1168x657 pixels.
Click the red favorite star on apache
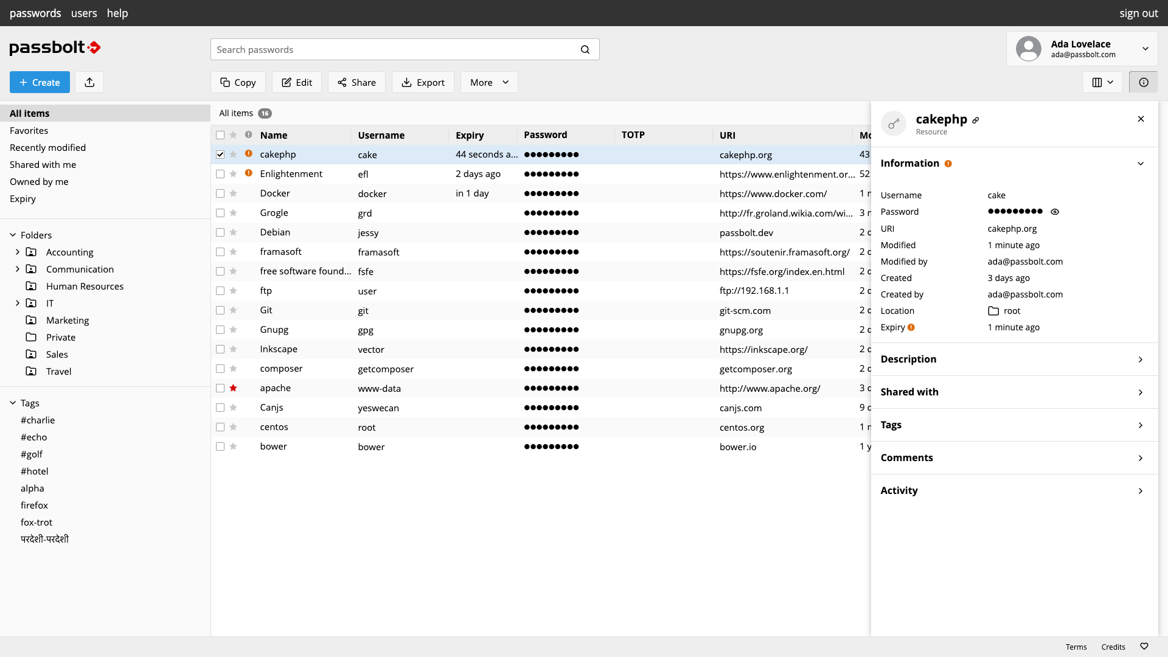coord(233,388)
